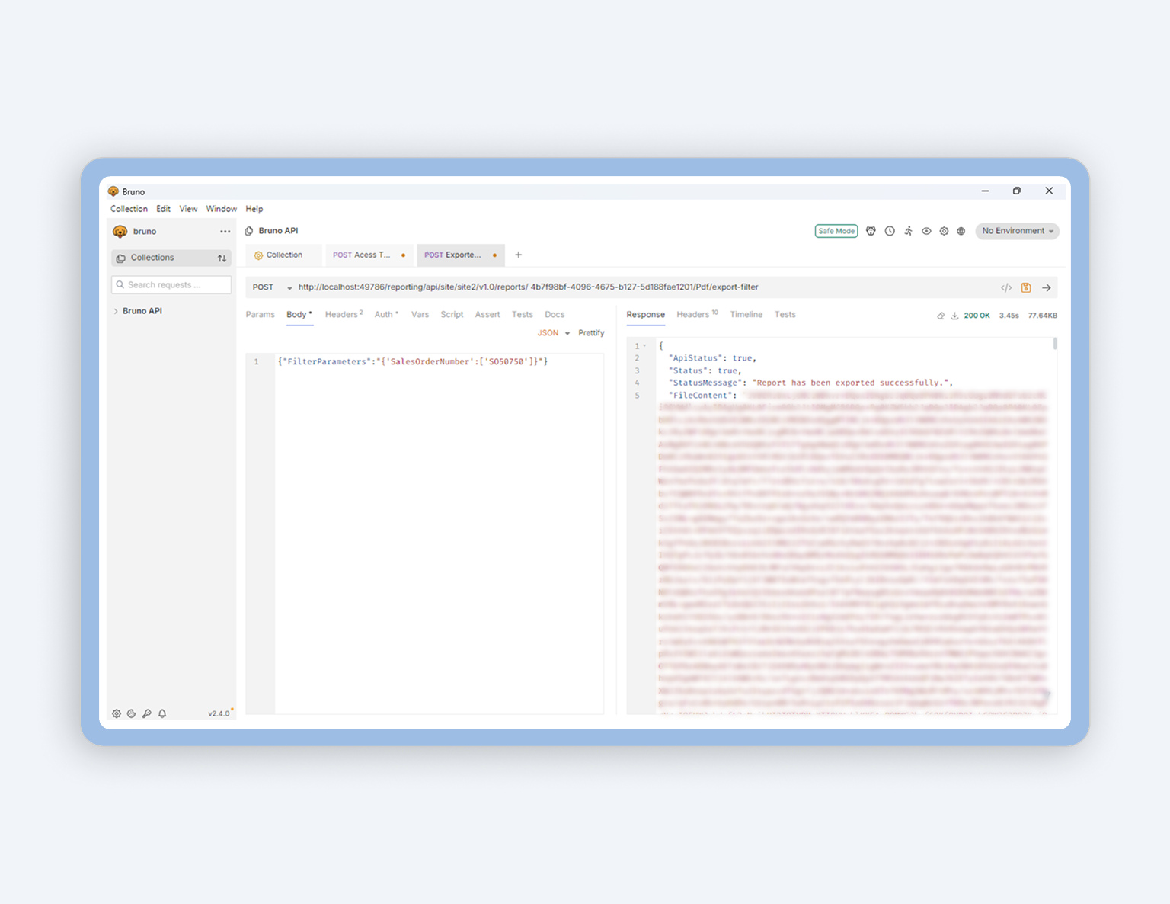
Task: Open the Vars request tab
Action: coord(420,315)
